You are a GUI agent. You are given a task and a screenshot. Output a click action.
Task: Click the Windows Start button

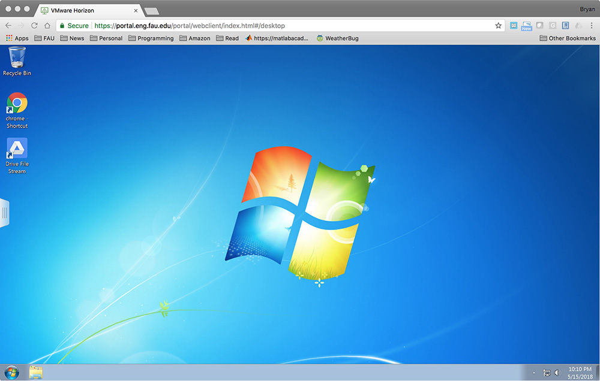pyautogui.click(x=11, y=372)
